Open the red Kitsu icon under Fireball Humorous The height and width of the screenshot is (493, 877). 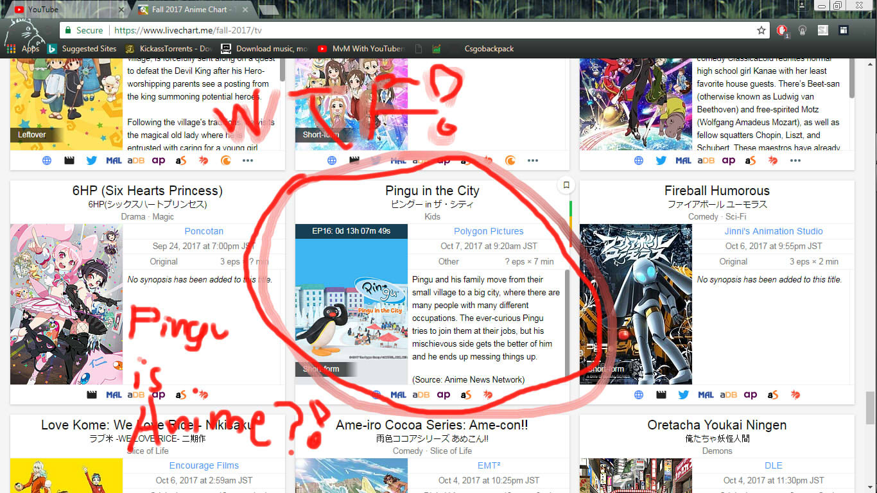(x=795, y=395)
